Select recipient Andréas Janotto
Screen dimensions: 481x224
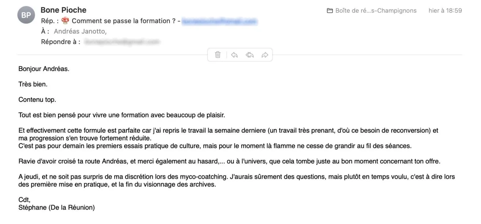click(79, 31)
